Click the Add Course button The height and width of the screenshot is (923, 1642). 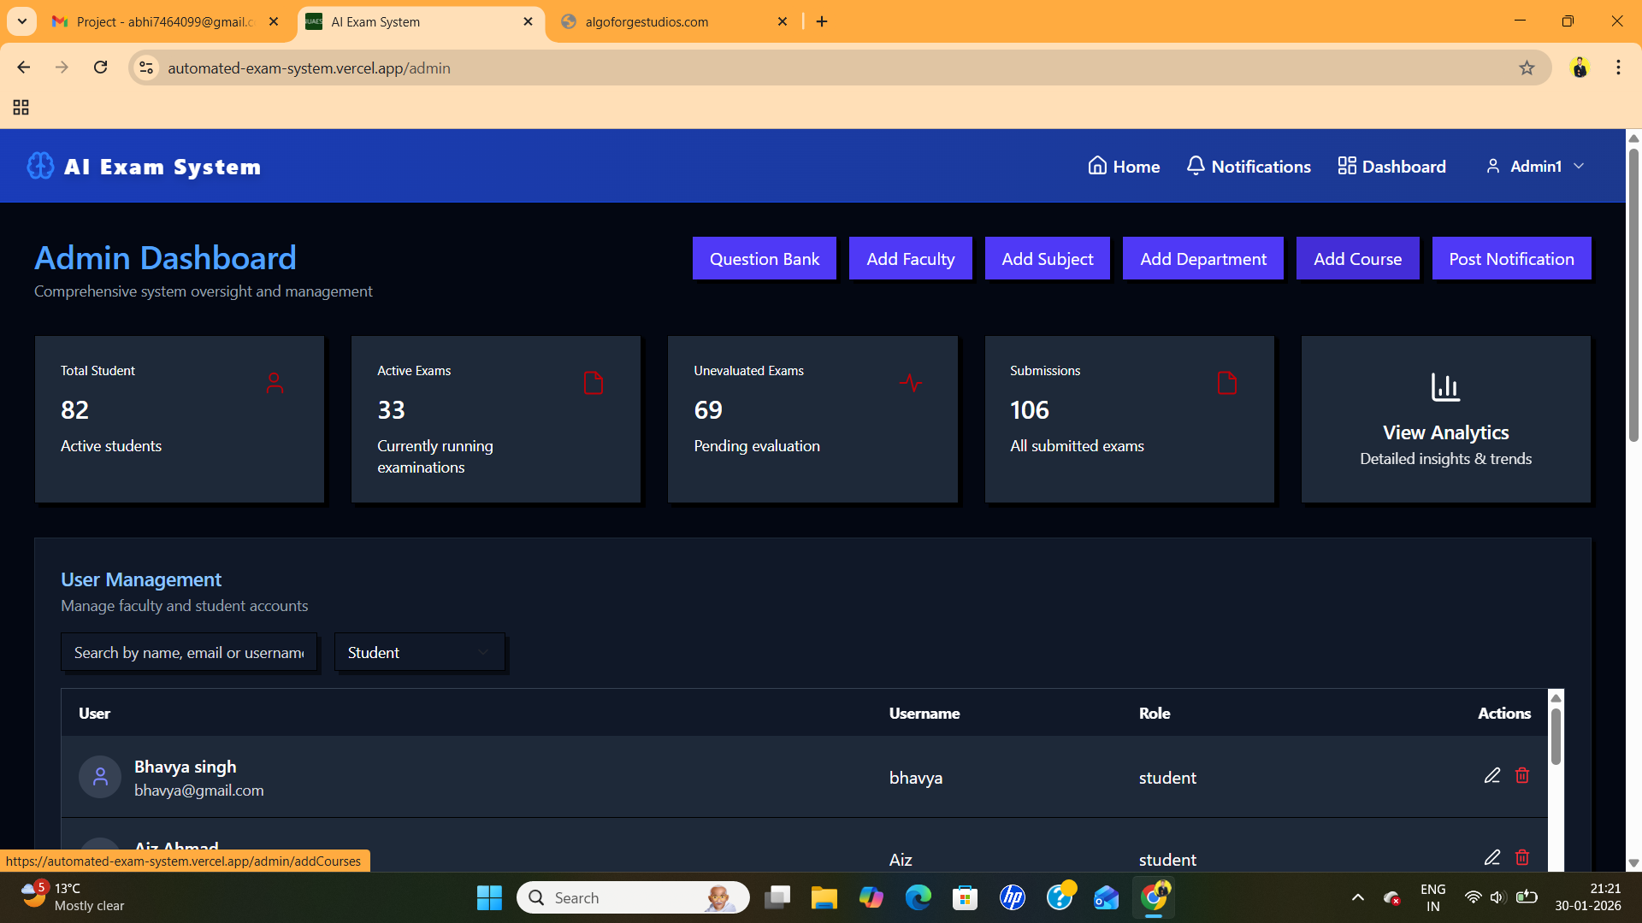tap(1357, 258)
